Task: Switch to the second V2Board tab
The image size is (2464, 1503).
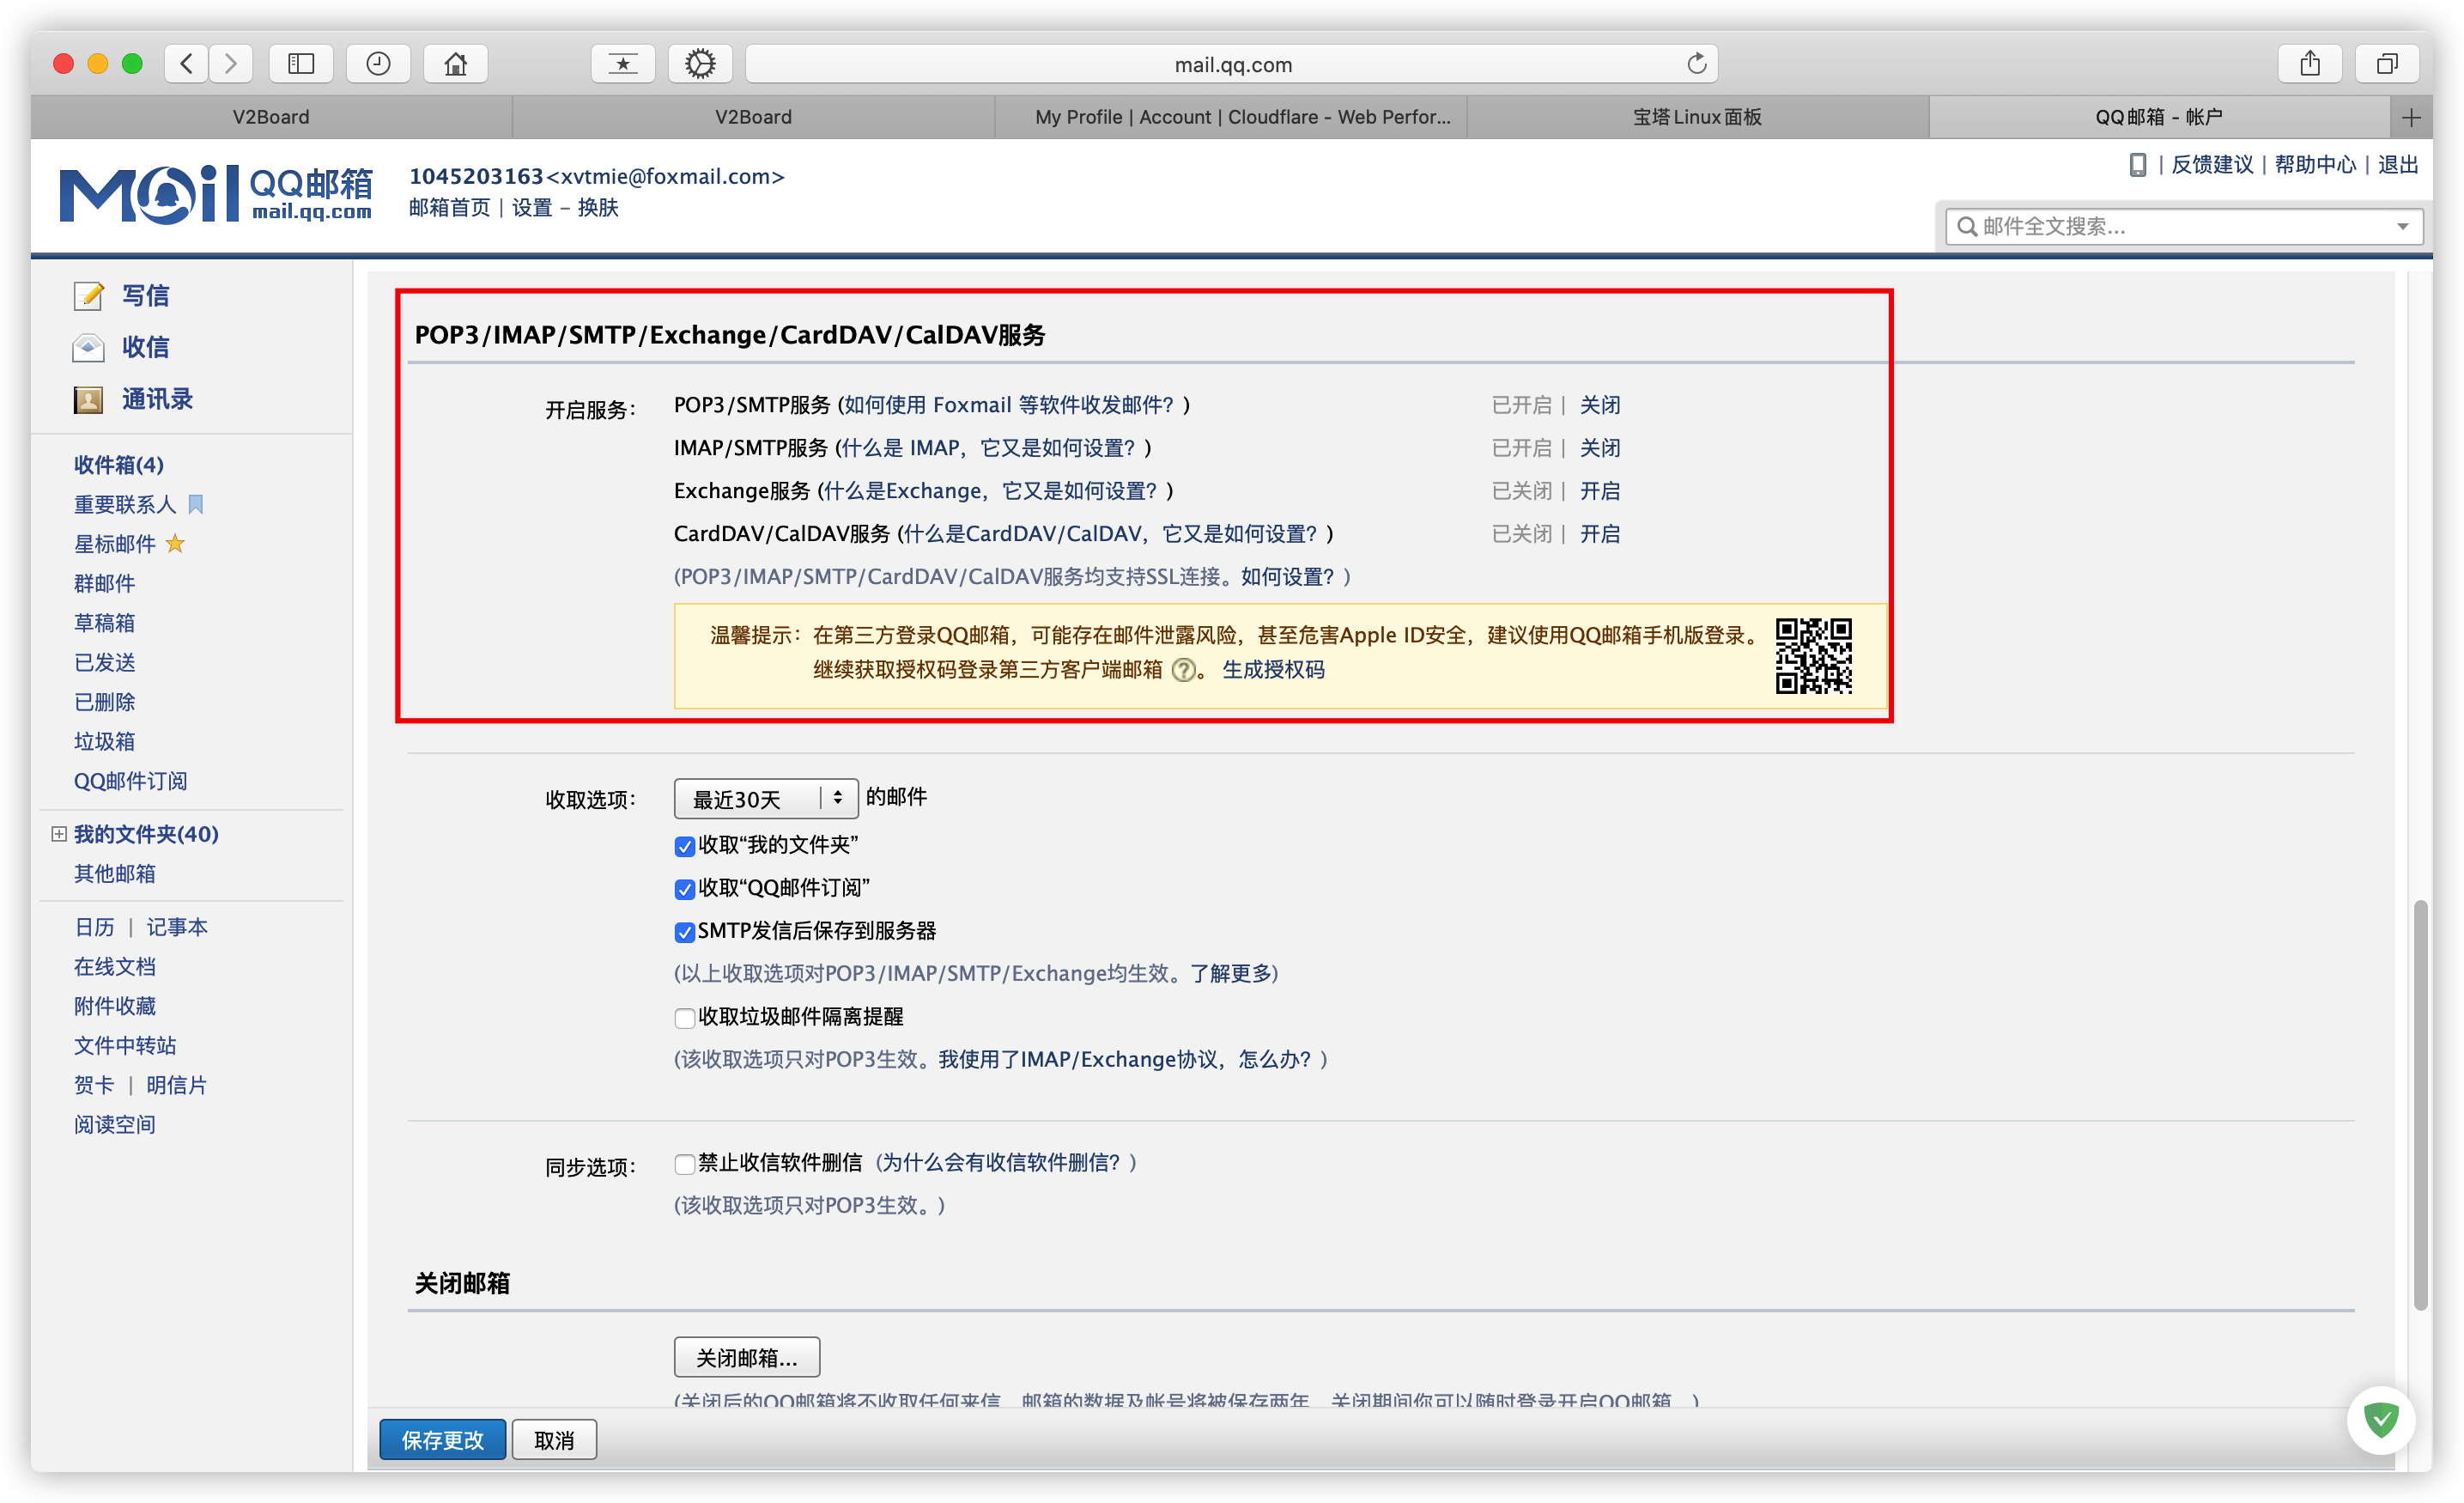Action: [x=753, y=117]
